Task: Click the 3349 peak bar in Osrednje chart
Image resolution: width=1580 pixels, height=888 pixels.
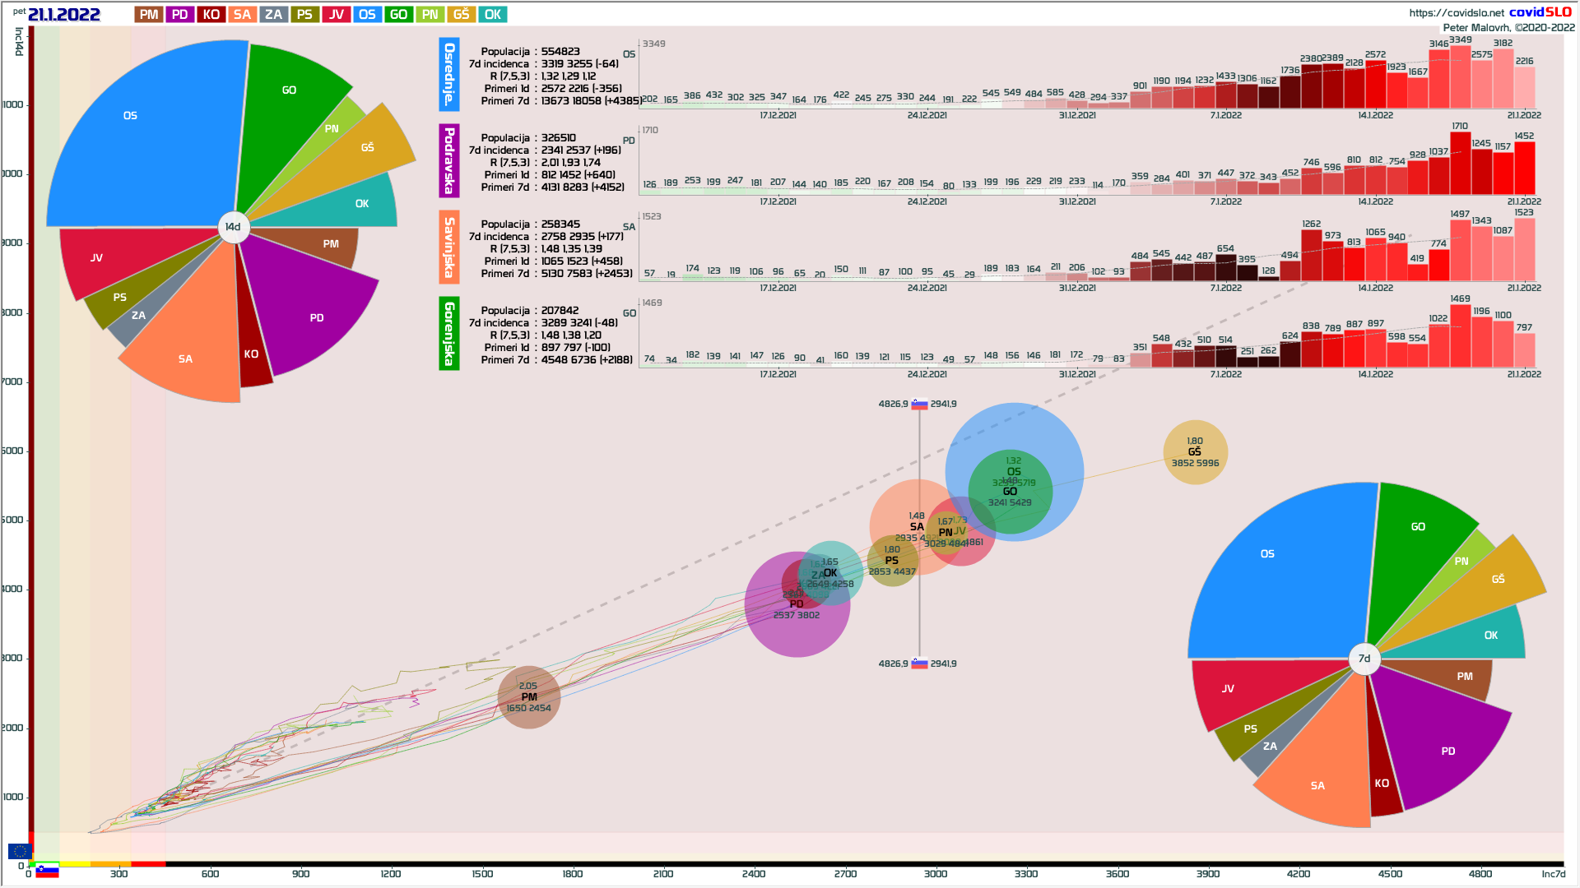Action: coord(1460,78)
